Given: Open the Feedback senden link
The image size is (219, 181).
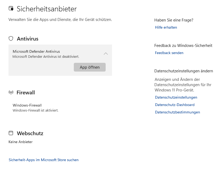Looking at the screenshot, I should pos(169,53).
